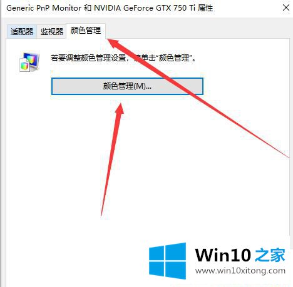Click the blue Windows logo watermark
The image size is (293, 287).
coord(167,261)
